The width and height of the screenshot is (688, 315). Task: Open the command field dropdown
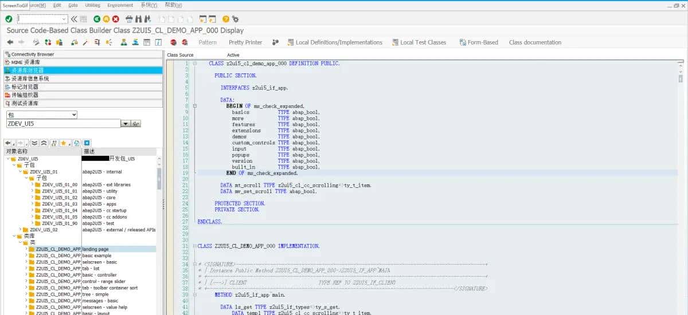(x=64, y=19)
